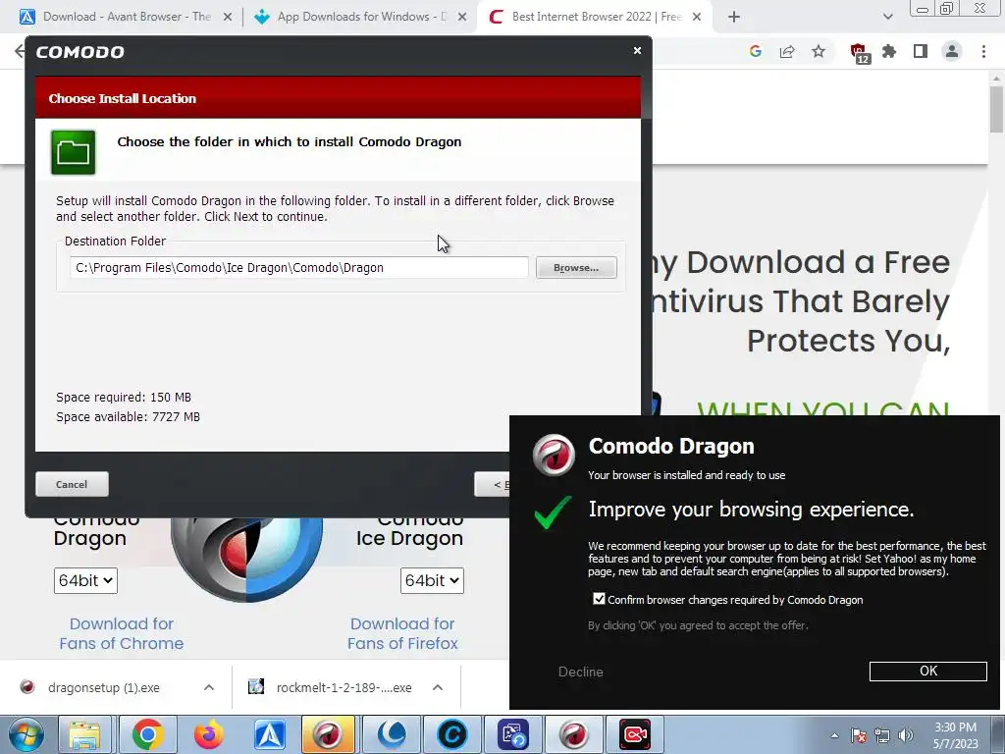Click the share page icon in toolbar
The width and height of the screenshot is (1005, 754).
(787, 51)
